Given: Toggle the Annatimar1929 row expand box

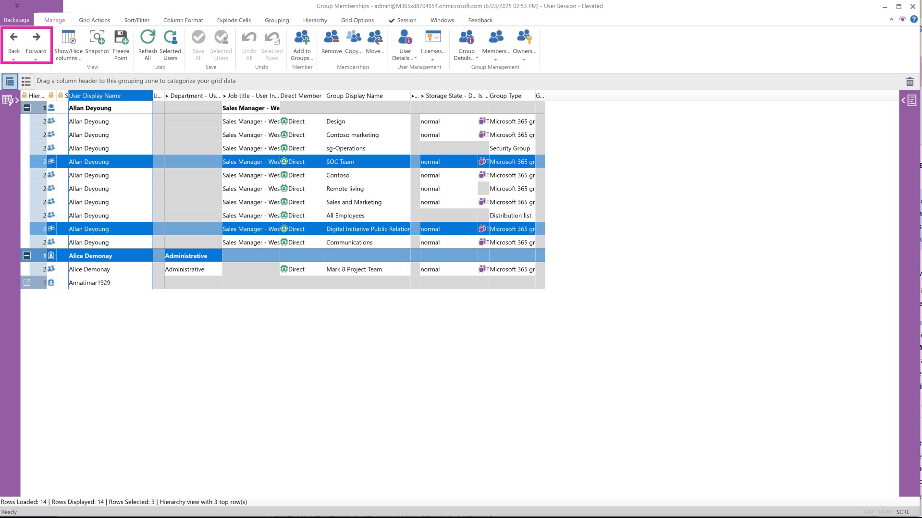Looking at the screenshot, I should tap(27, 283).
